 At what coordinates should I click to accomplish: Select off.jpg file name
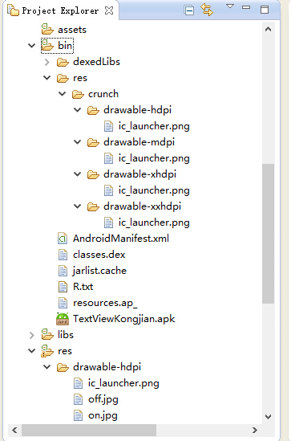pyautogui.click(x=103, y=400)
